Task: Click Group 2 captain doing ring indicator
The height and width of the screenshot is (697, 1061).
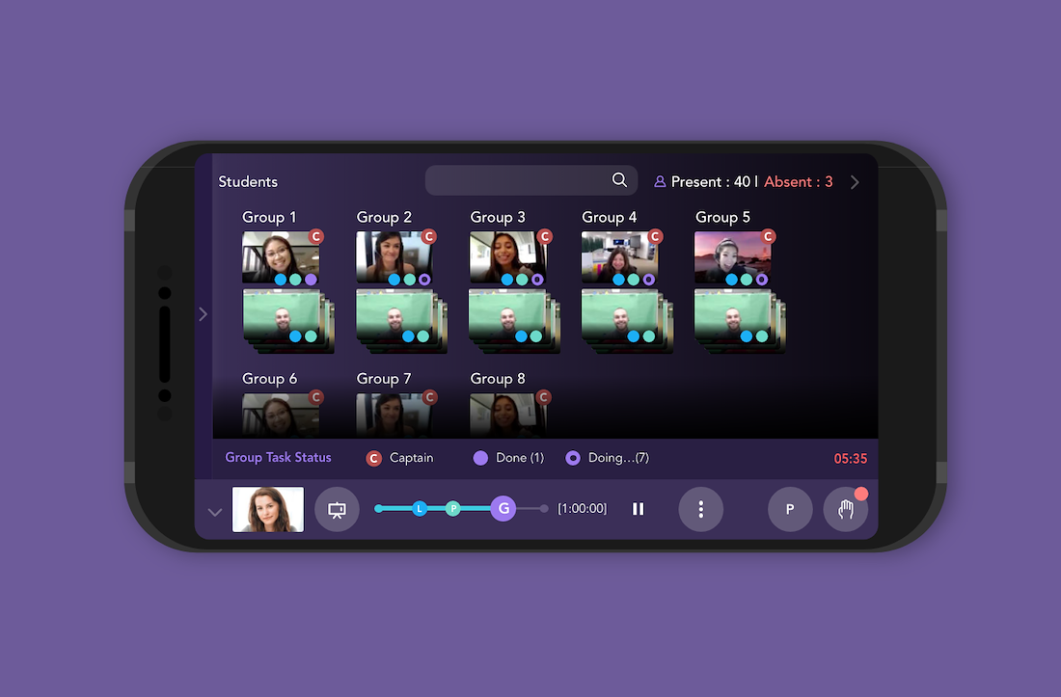Action: (x=424, y=280)
